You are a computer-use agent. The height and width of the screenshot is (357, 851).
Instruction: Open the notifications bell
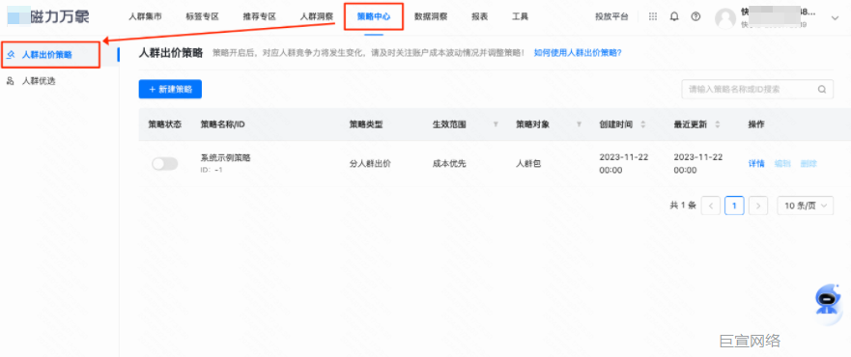674,16
